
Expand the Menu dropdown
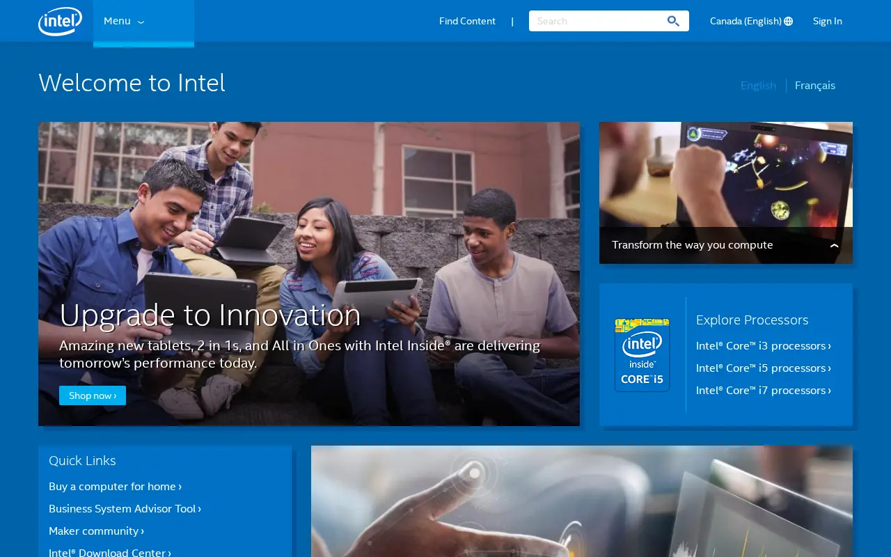click(143, 21)
